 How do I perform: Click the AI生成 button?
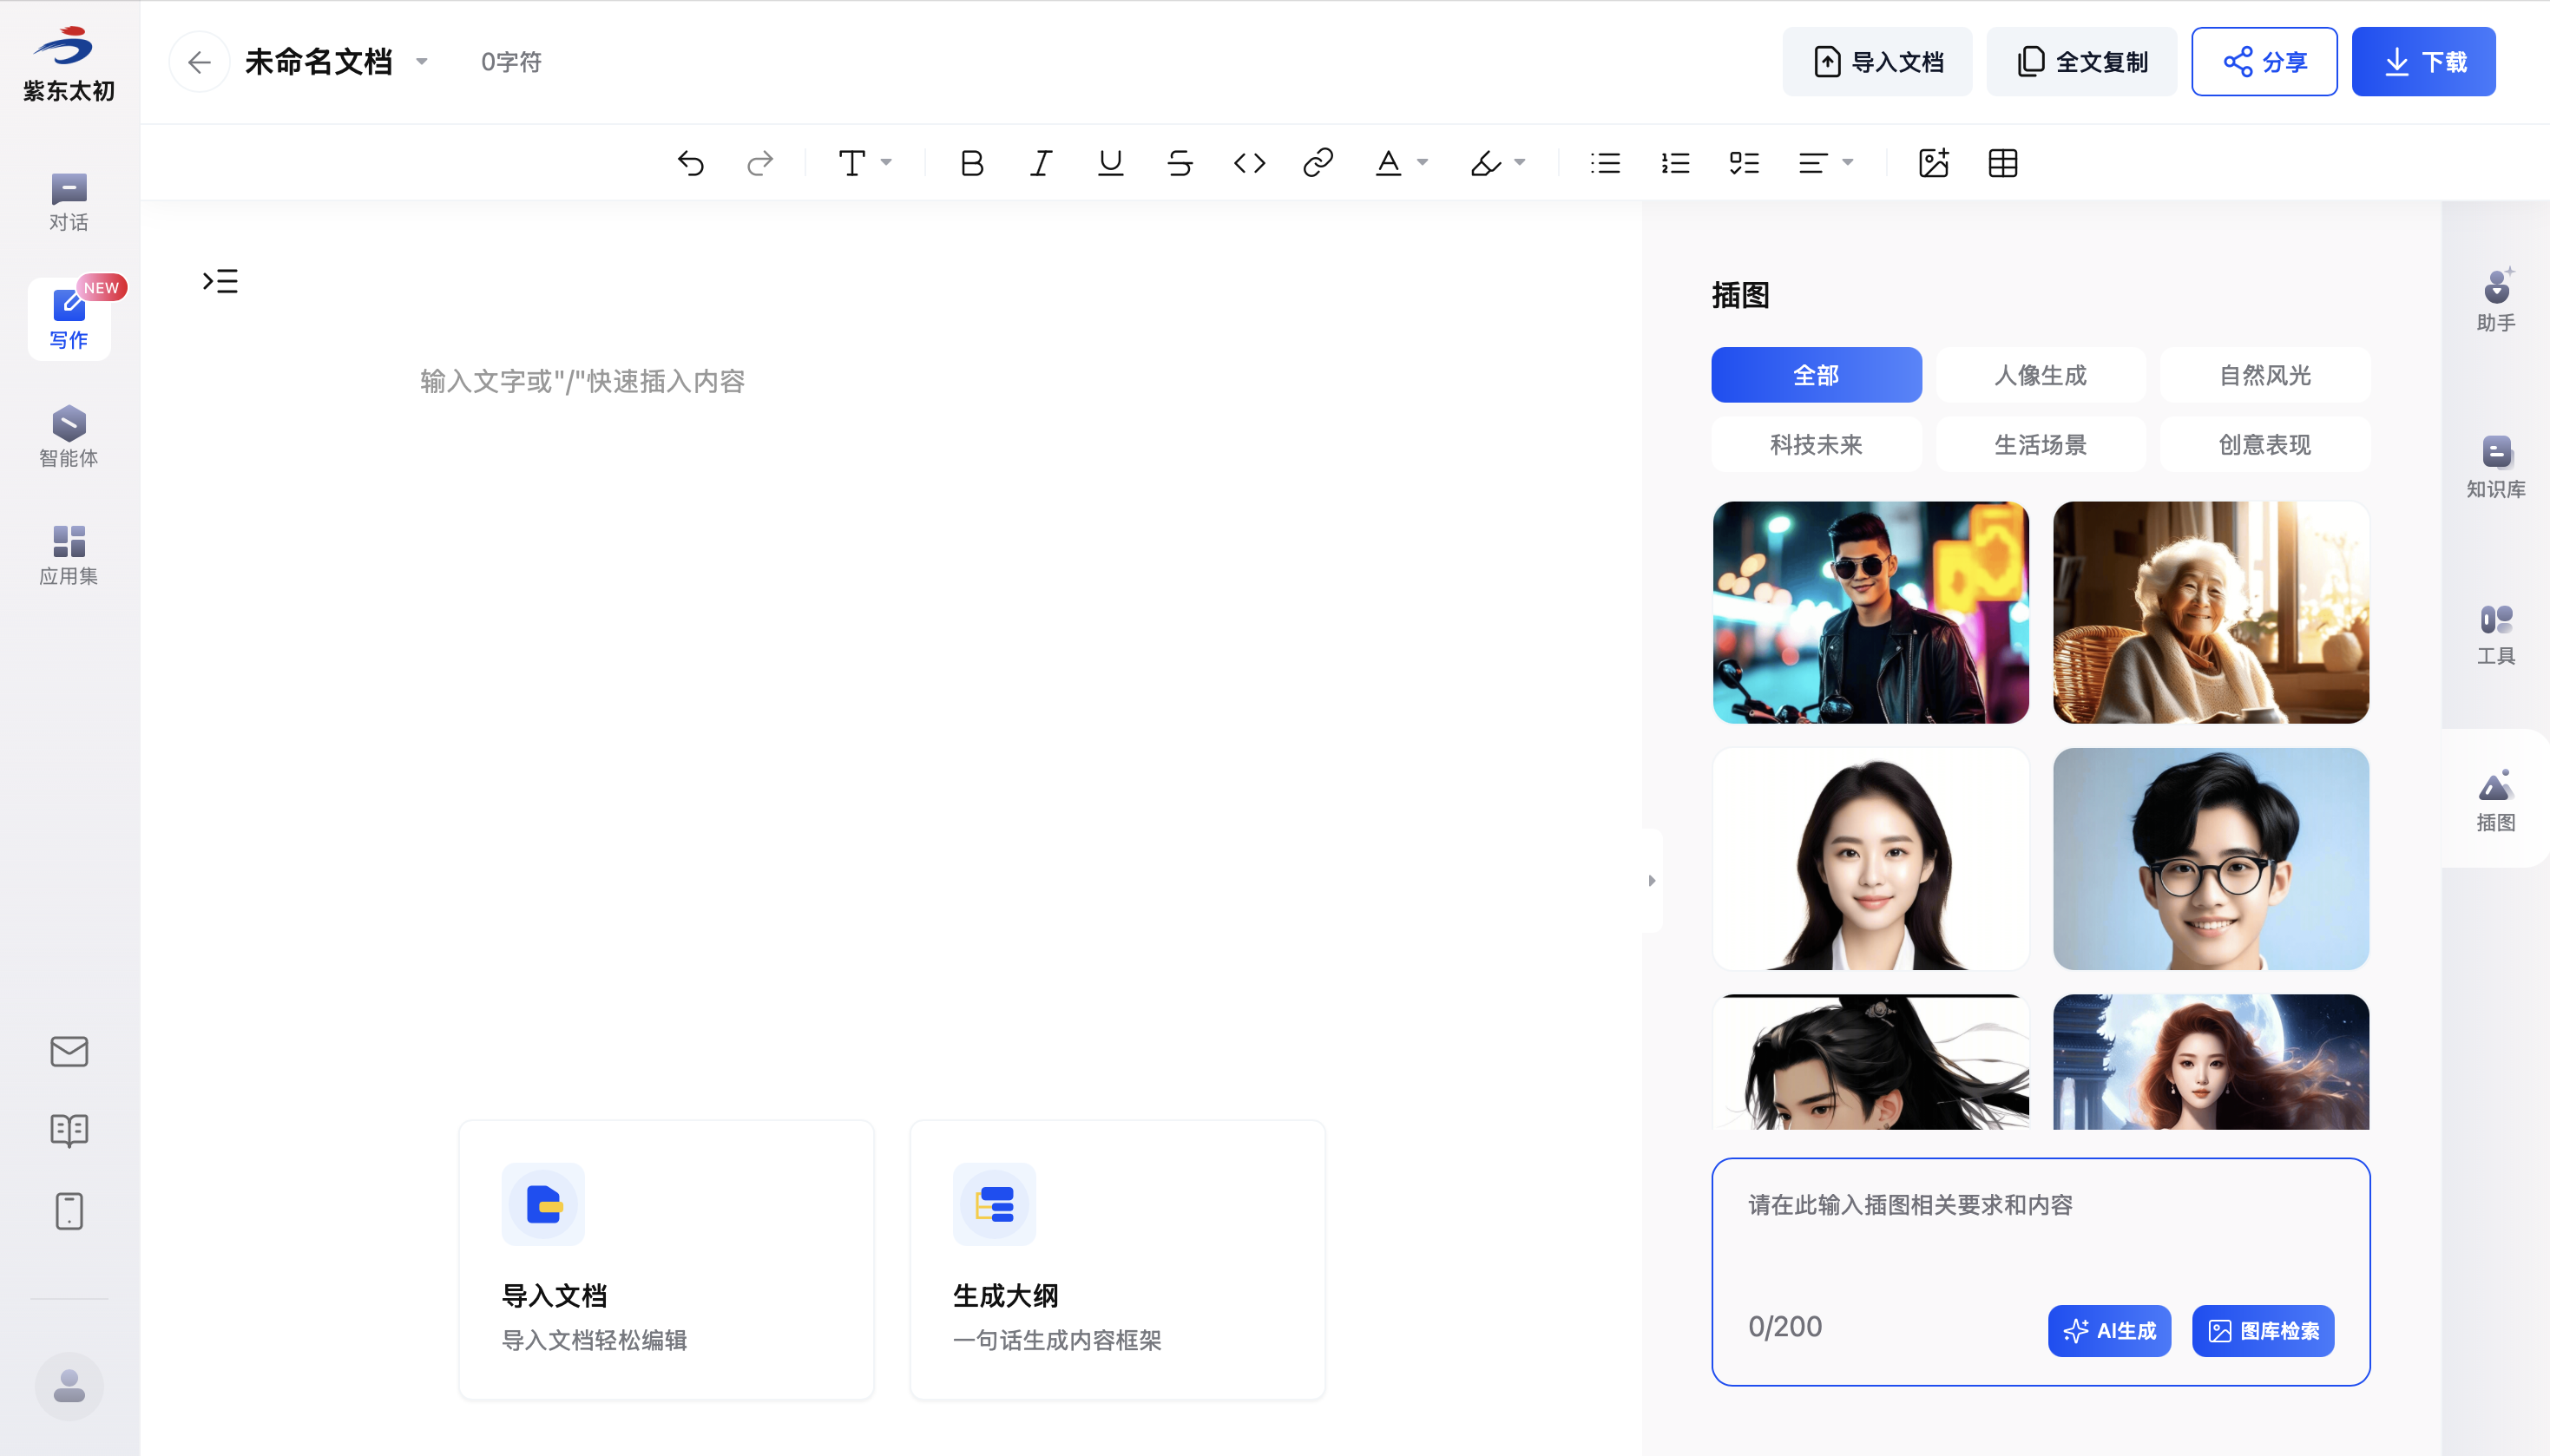pyautogui.click(x=2109, y=1330)
